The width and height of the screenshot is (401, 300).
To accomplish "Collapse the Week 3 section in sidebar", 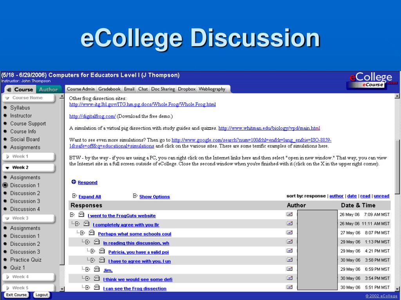I will coord(29,218).
